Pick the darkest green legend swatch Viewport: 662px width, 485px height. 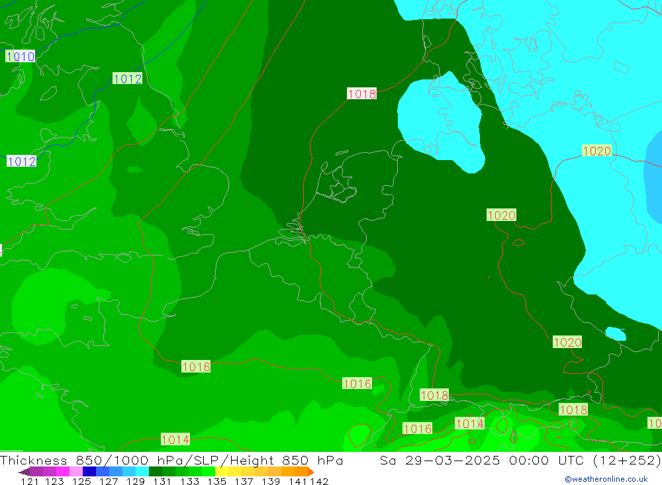(156, 472)
